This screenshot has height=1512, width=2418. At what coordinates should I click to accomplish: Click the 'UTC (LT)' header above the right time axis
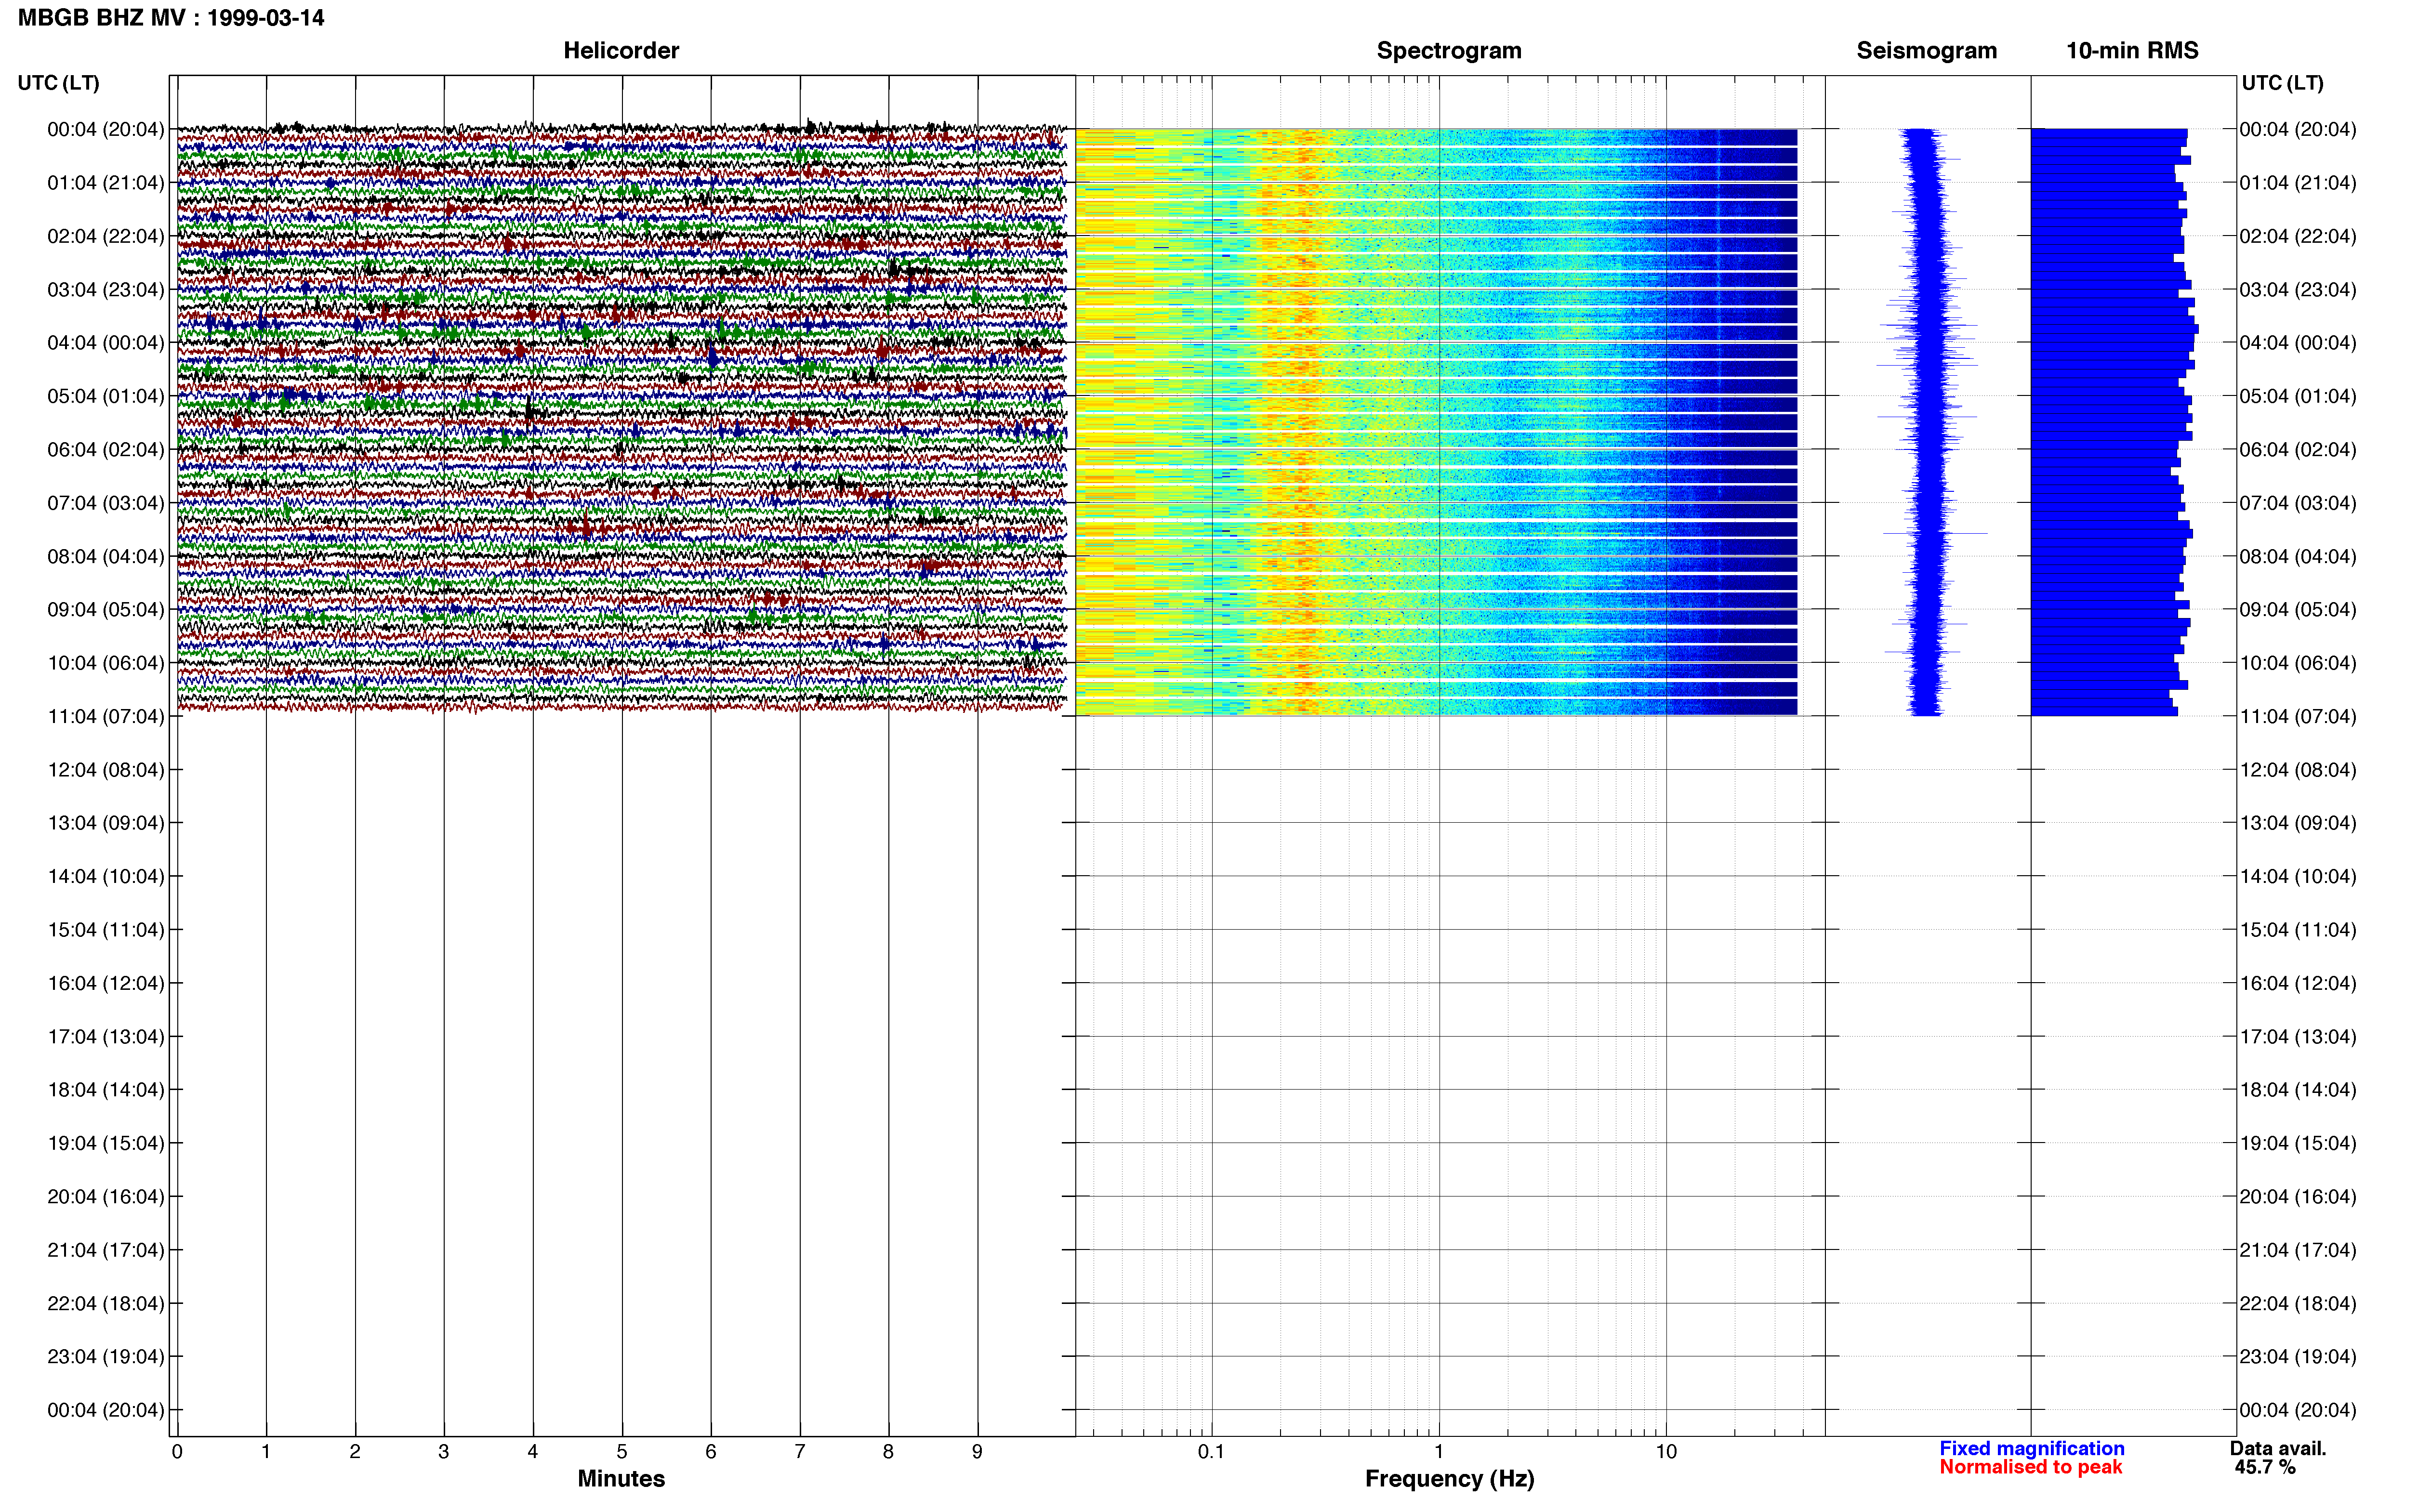2282,83
